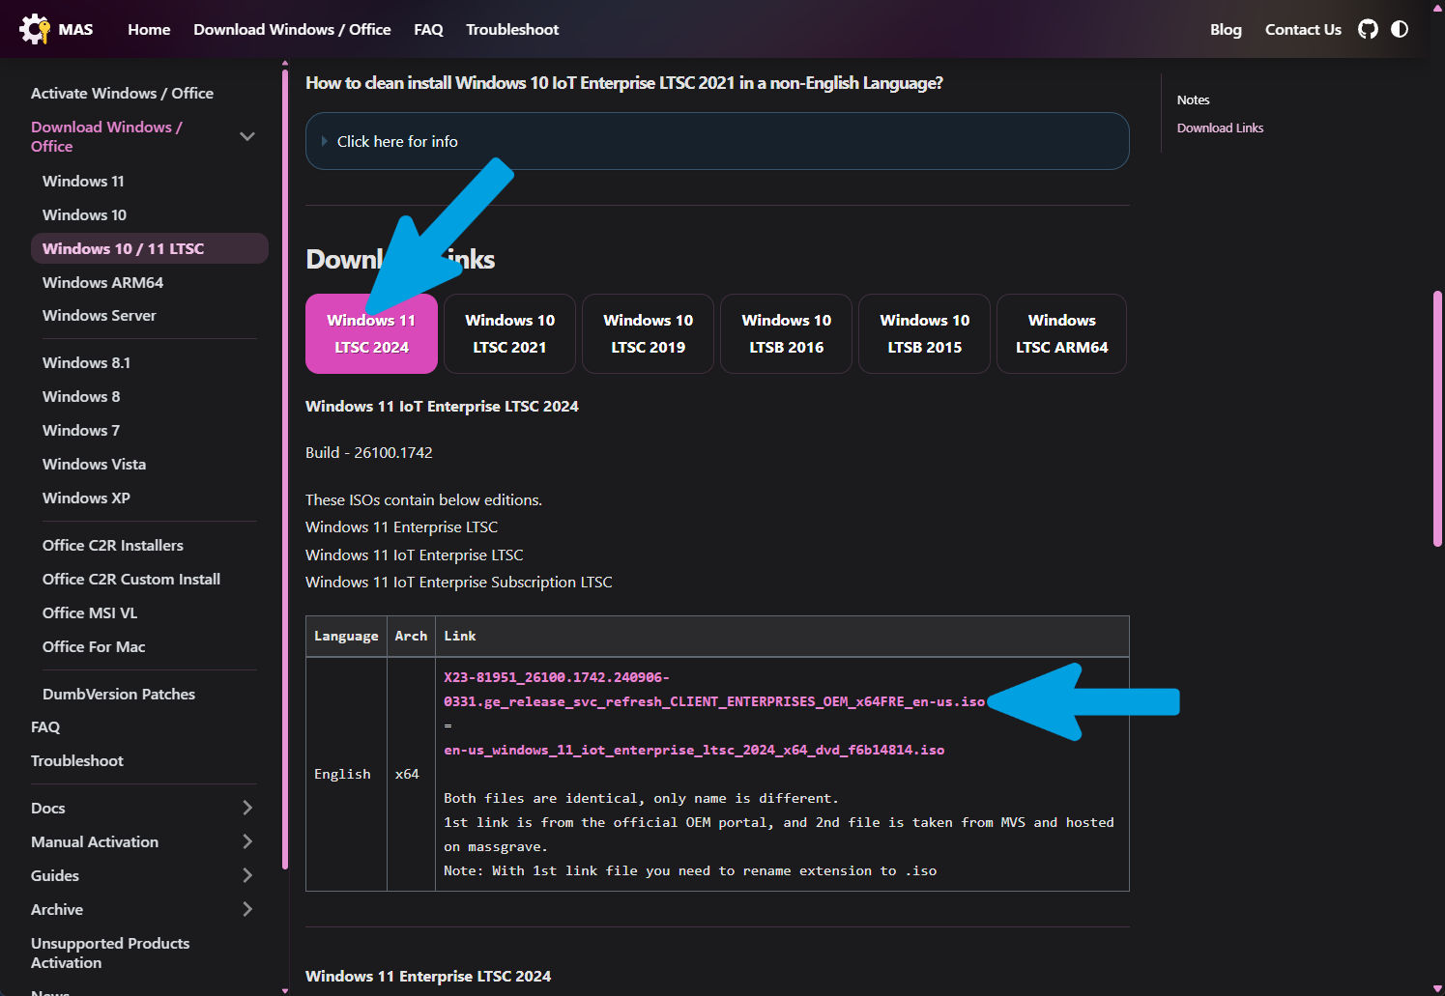Screen dimensions: 1445x996
Task: Expand the Manual Activation category chevron
Action: point(247,841)
